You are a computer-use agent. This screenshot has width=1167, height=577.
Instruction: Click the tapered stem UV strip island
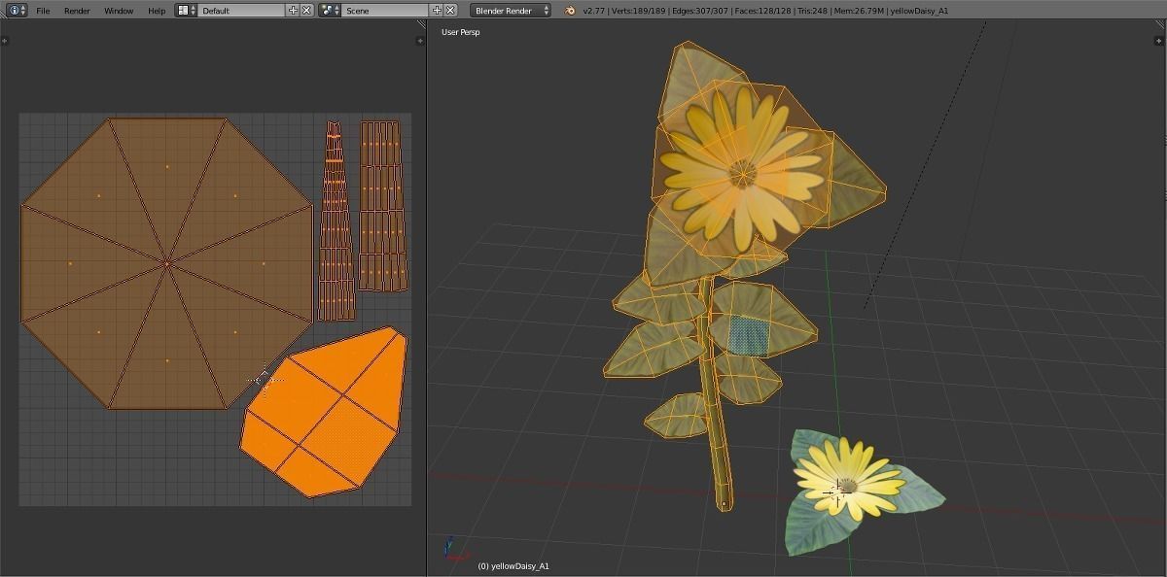tap(336, 221)
